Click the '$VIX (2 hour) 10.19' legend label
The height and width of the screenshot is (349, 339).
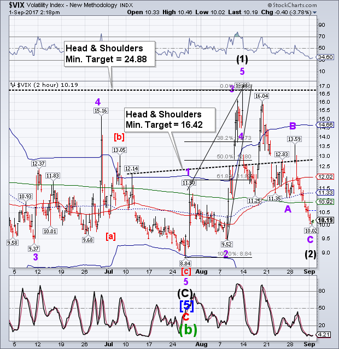coord(44,85)
